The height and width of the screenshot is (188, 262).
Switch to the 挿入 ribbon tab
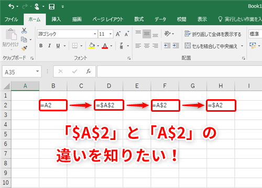click(x=56, y=19)
